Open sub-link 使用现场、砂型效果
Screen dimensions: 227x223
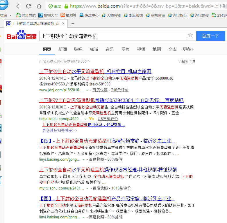[83, 124]
